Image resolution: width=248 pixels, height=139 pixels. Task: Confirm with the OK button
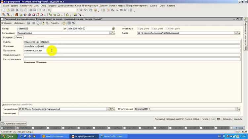tap(219, 119)
